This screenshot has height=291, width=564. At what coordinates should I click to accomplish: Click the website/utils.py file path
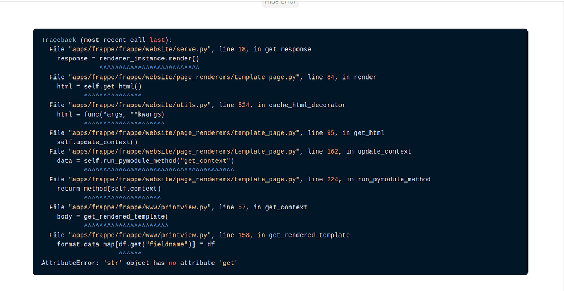pyautogui.click(x=140, y=105)
